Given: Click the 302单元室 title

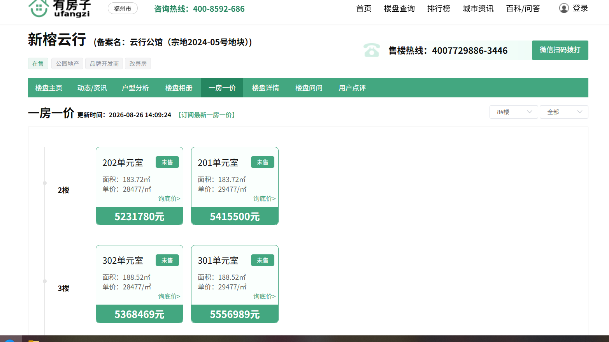Looking at the screenshot, I should (x=123, y=261).
